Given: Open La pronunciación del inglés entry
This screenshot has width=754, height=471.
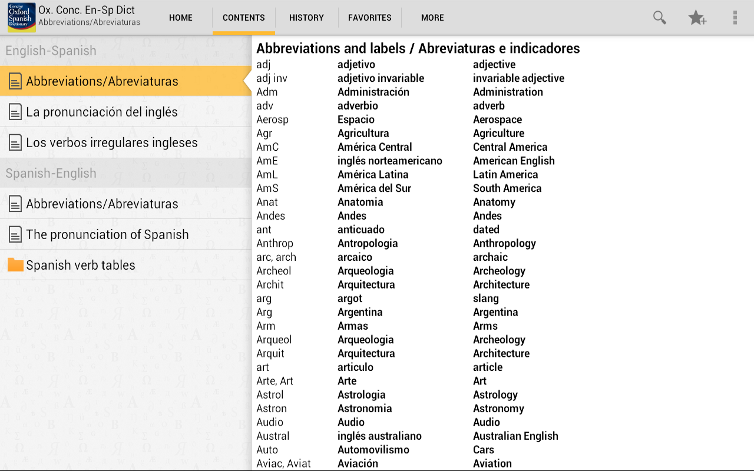Looking at the screenshot, I should (102, 112).
